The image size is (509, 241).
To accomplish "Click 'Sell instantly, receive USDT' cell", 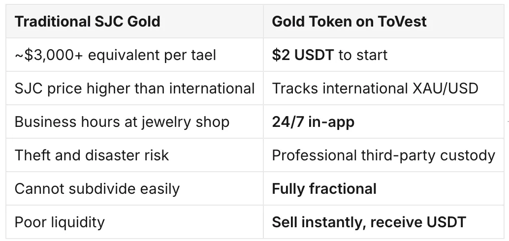I will (x=383, y=222).
